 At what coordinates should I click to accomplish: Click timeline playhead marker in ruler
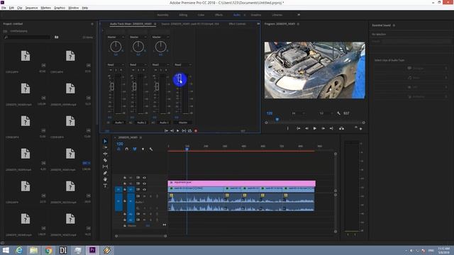[x=187, y=149]
